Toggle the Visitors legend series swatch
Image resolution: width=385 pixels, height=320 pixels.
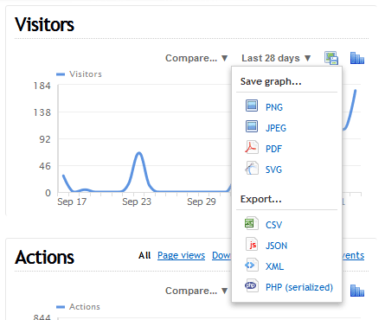(x=61, y=74)
